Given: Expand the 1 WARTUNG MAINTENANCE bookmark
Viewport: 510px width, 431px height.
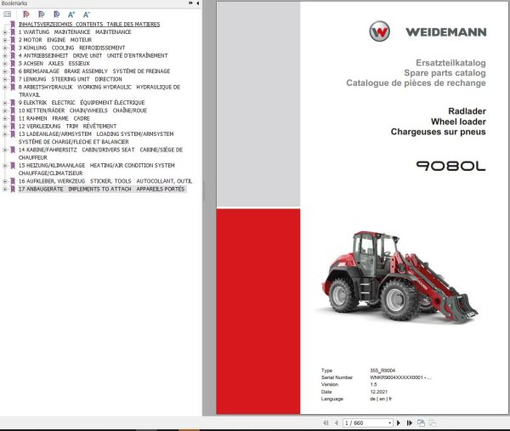Looking at the screenshot, I should [5, 32].
